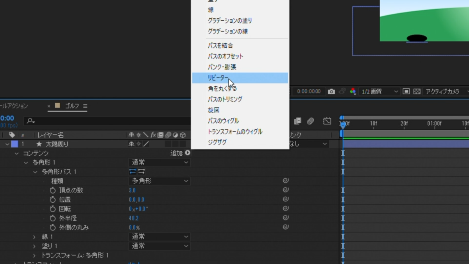Select the 太陽周り layer name
This screenshot has height=264, width=469.
57,144
